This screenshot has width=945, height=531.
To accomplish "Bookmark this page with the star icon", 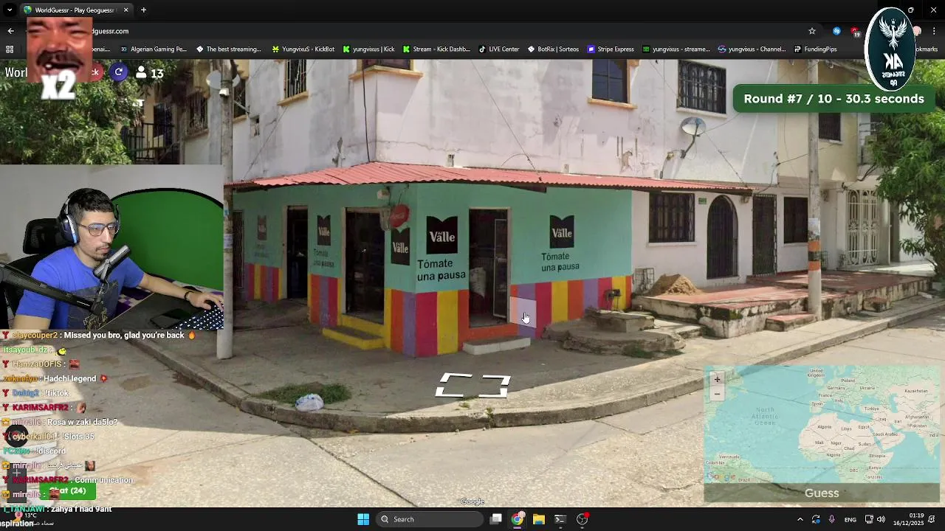I will 812,31.
